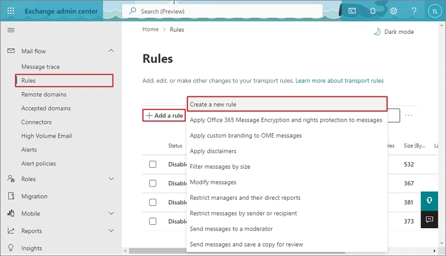446x256 pixels.
Task: Open Accepted domains page
Action: [46, 108]
